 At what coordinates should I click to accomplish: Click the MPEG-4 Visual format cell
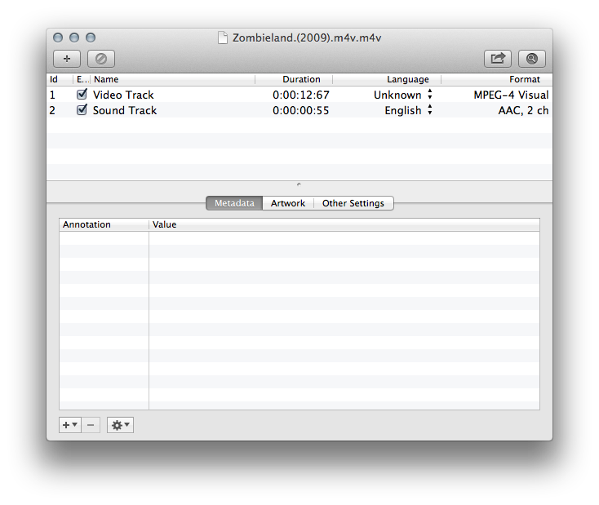(511, 95)
